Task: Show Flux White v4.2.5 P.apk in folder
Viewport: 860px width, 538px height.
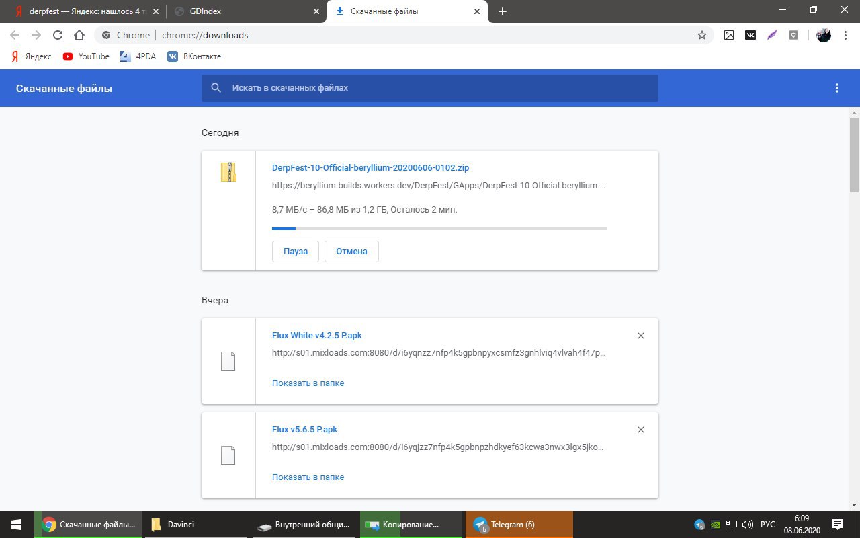Action: click(308, 383)
